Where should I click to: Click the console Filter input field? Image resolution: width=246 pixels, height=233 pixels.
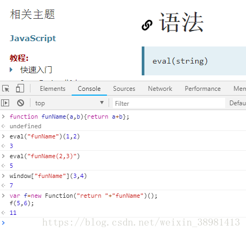click(169, 103)
